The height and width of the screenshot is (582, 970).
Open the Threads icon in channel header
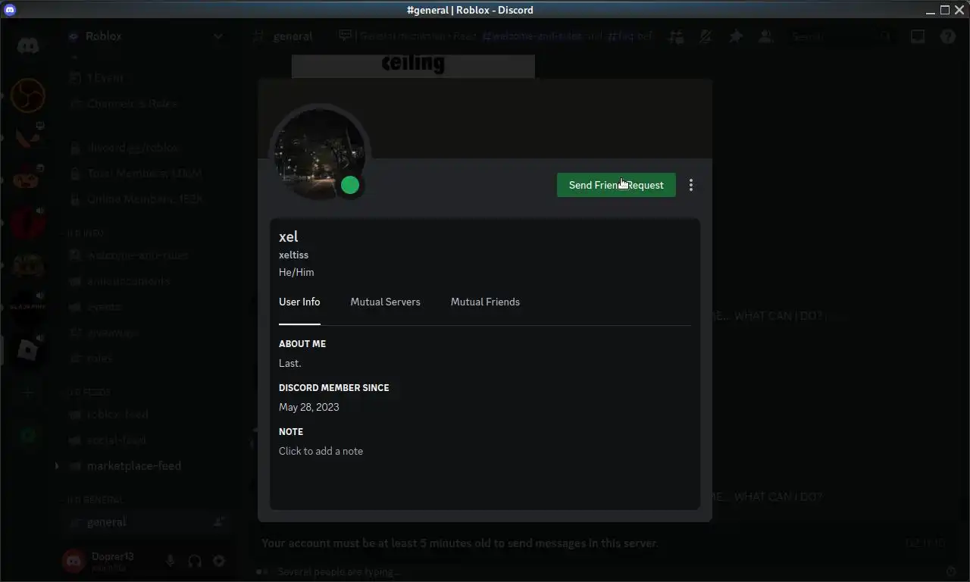[x=675, y=36]
